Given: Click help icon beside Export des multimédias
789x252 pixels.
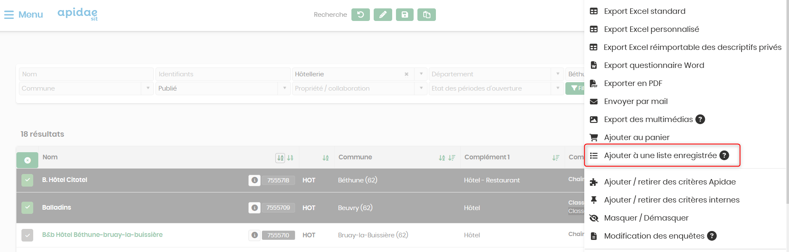Looking at the screenshot, I should [x=700, y=120].
